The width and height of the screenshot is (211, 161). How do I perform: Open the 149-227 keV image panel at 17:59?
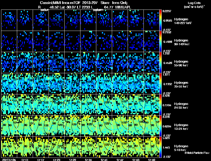pos(151,20)
